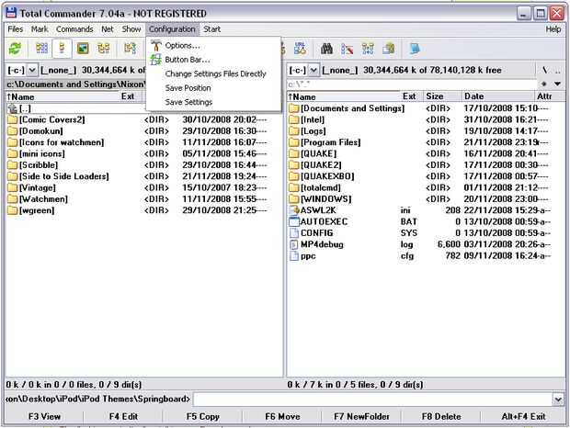Open the Help menu
The image size is (570, 428).
(553, 29)
